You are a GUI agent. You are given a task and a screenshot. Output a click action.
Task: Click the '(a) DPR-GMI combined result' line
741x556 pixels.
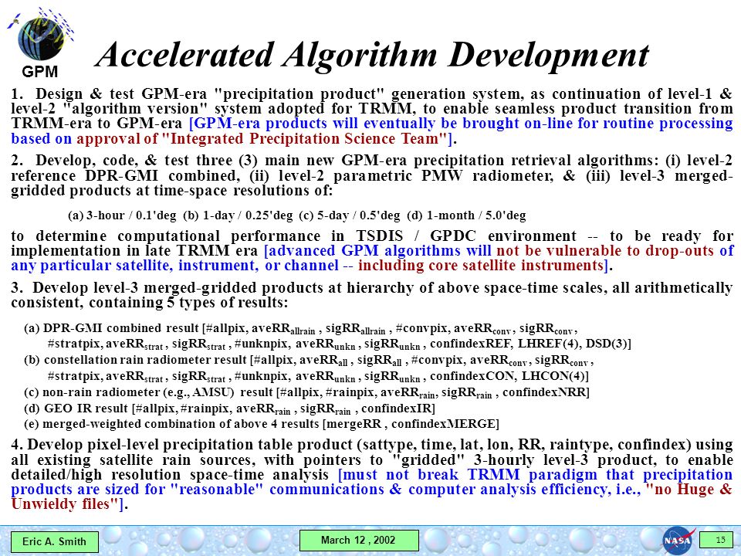pos(301,328)
